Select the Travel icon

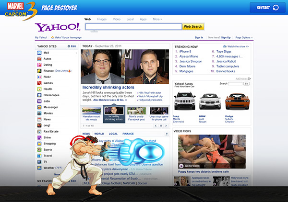pos(39,156)
